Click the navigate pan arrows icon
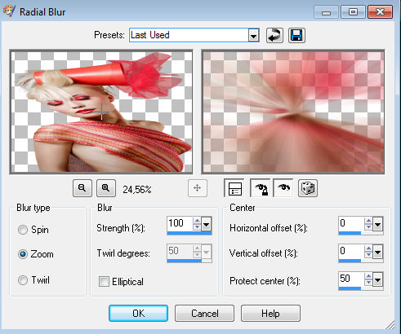 point(198,188)
